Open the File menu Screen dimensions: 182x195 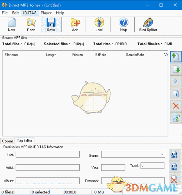pyautogui.click(x=5, y=13)
